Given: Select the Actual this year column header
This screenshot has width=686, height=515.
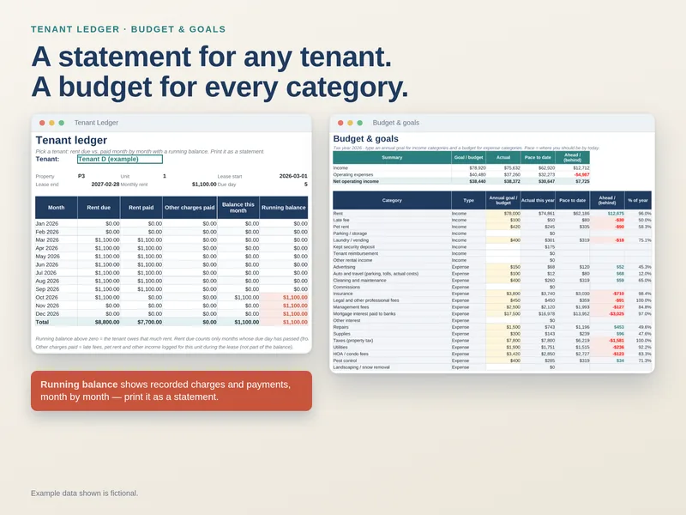Looking at the screenshot, I should [x=538, y=201].
